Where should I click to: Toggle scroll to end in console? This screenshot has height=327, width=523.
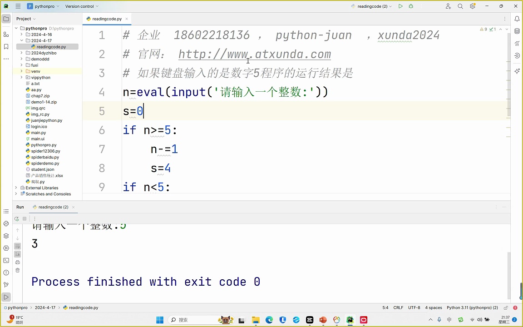[x=18, y=254]
